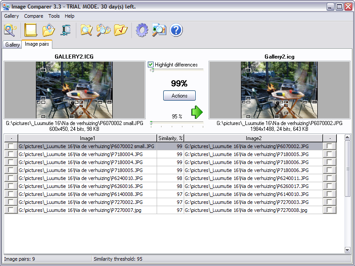Screen dimensions: 355x266
Task: Sort by the Image2 column header
Action: tap(253, 138)
